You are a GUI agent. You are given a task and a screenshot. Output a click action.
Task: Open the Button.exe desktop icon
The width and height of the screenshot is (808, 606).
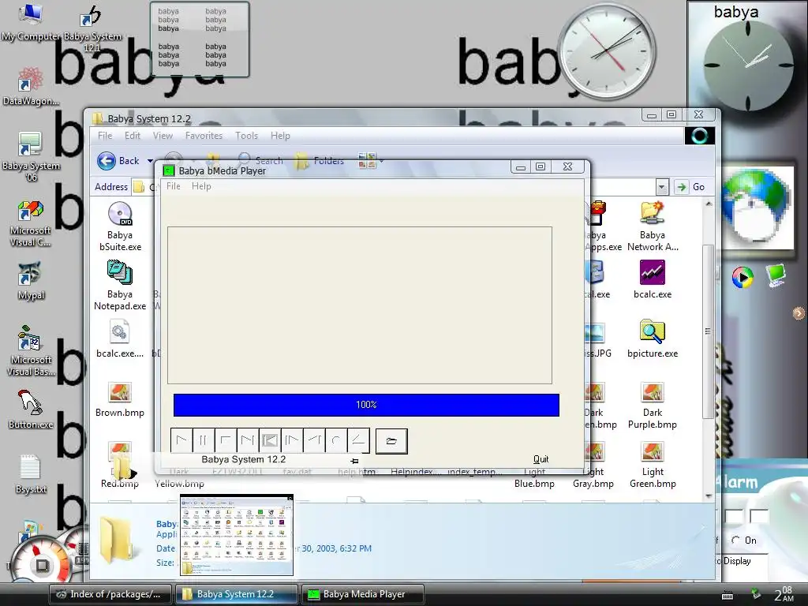31,410
